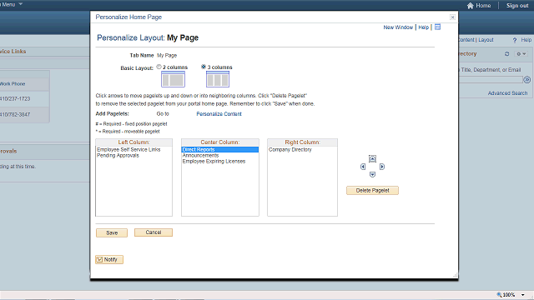Image resolution: width=534 pixels, height=300 pixels.
Task: Close the Personalize Home Page dialog
Action: click(x=452, y=17)
